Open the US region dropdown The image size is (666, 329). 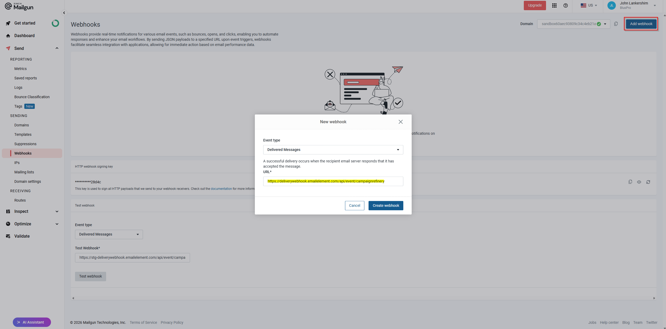589,5
